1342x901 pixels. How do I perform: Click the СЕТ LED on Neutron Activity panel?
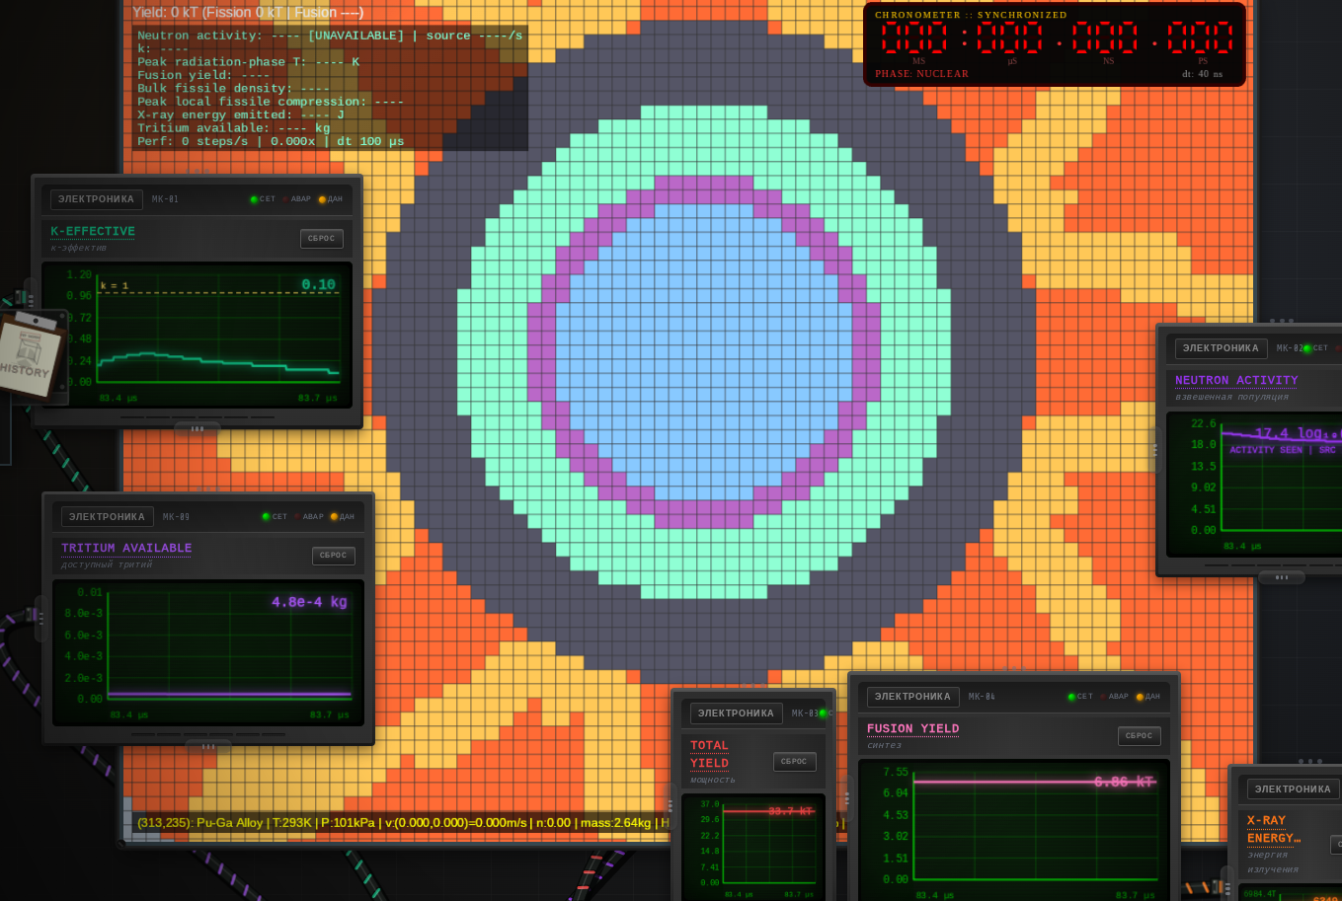(1306, 348)
